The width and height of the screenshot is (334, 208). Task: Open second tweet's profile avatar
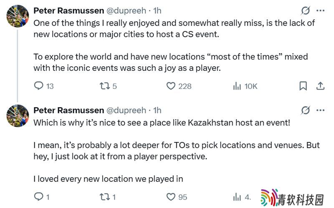17,116
